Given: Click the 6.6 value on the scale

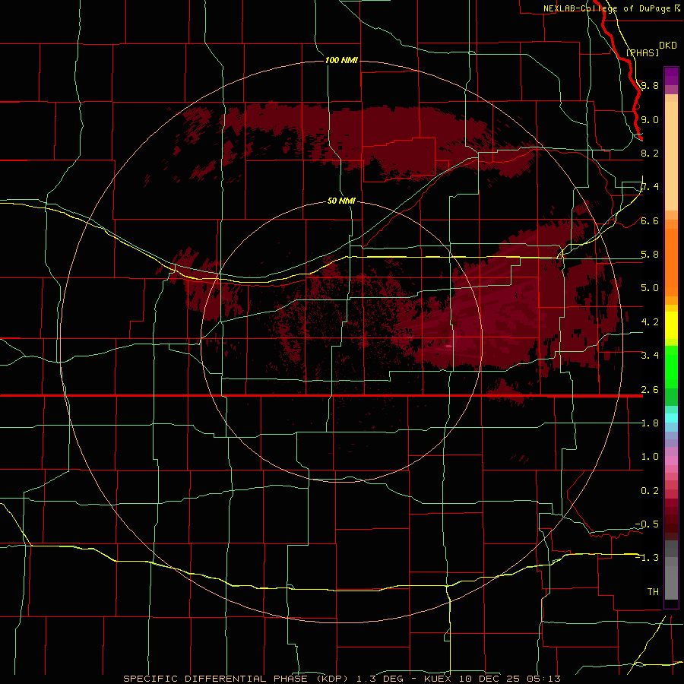Looking at the screenshot, I should (650, 221).
